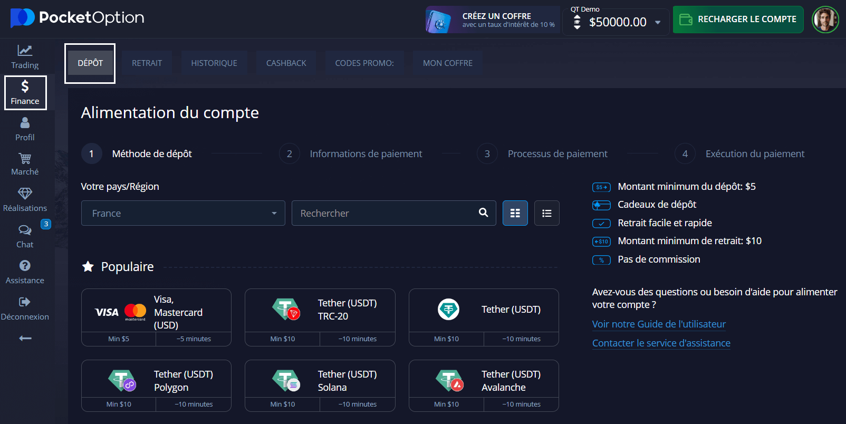Click the search magnifier icon
The height and width of the screenshot is (424, 846).
pos(483,213)
